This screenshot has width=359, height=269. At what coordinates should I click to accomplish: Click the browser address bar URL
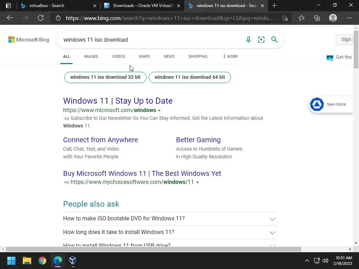tap(169, 18)
